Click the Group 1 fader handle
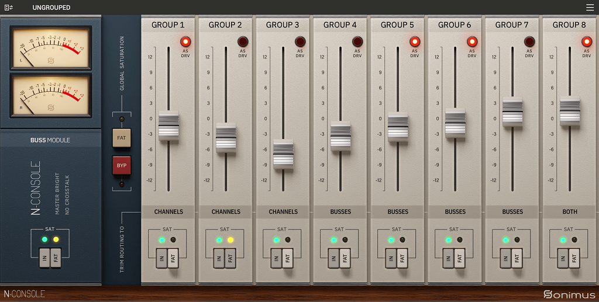Screen dimensions: 599x302 168,126
